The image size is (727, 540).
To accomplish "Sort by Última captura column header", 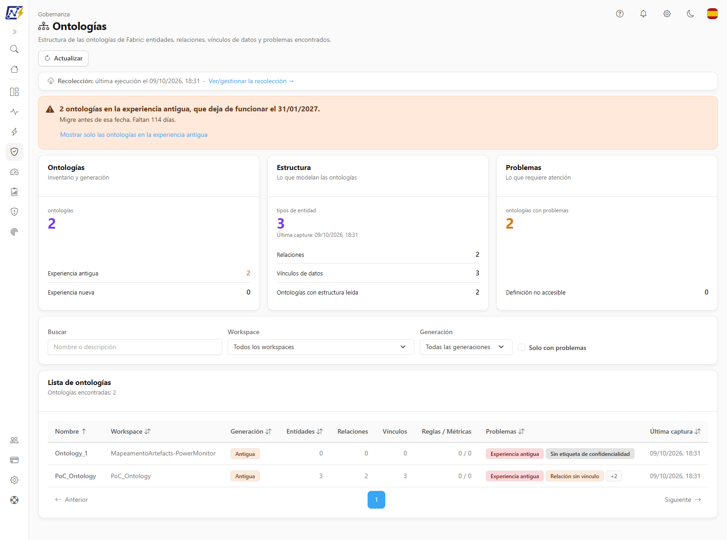I will click(675, 431).
